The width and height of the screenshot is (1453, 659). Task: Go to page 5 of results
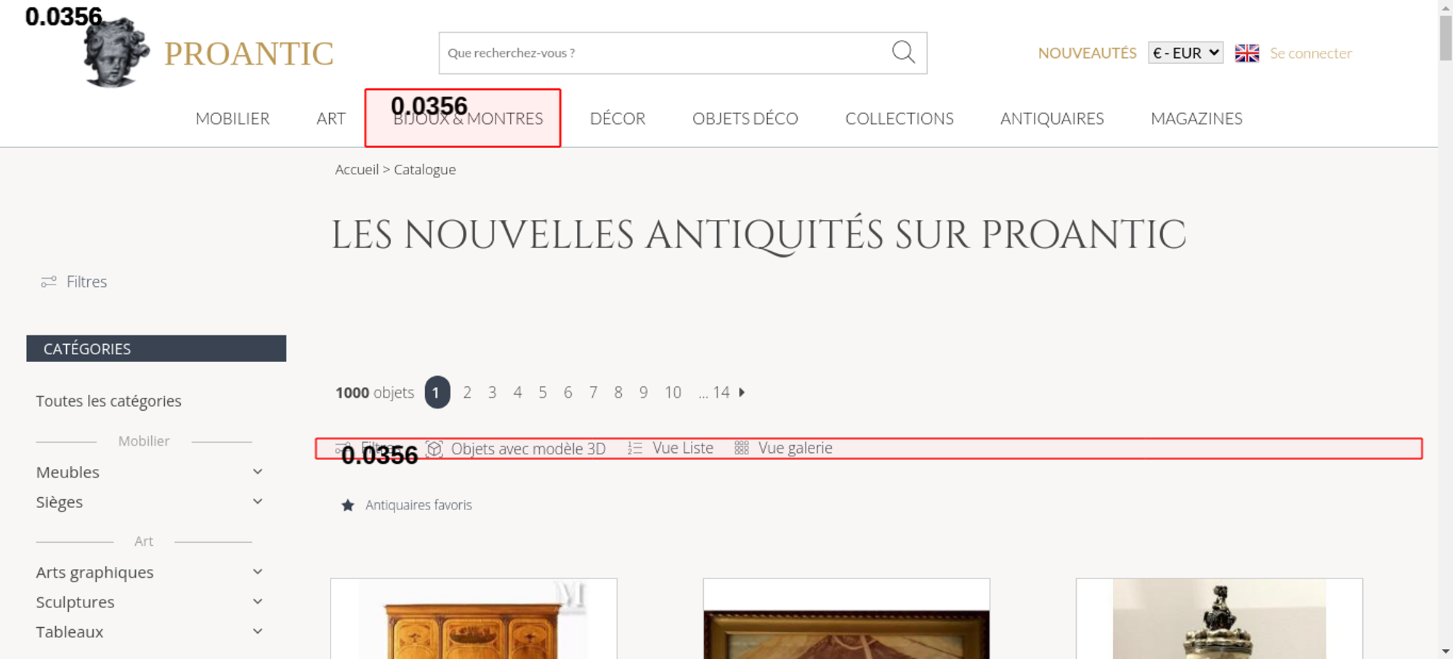point(543,393)
